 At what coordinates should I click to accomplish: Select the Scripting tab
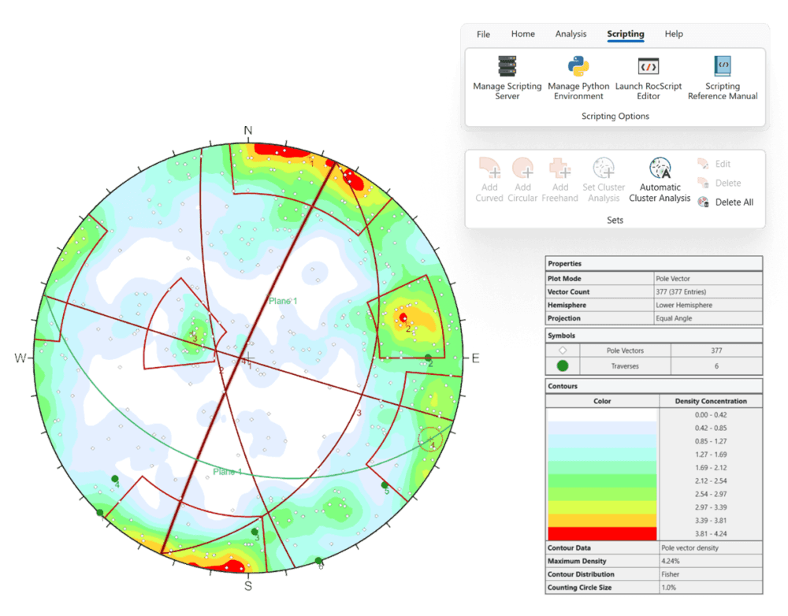pos(626,34)
